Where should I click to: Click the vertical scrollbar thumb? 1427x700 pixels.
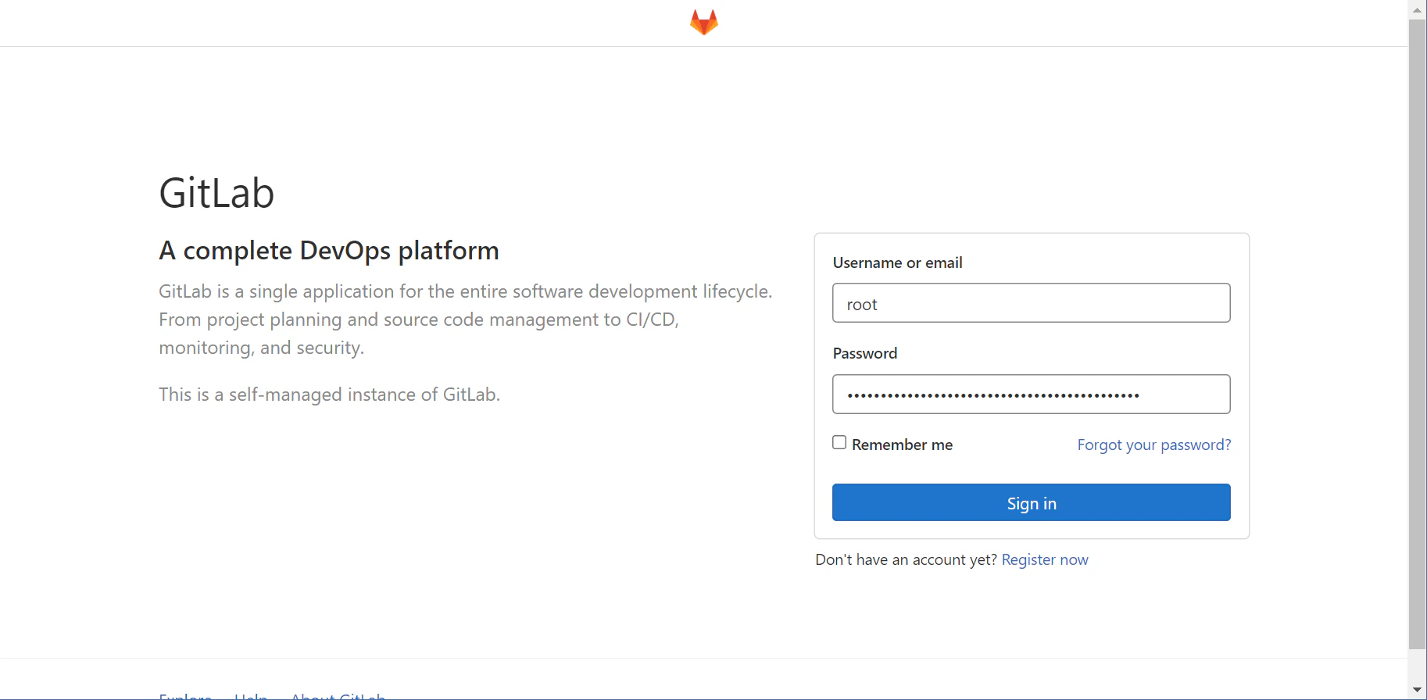1418,334
